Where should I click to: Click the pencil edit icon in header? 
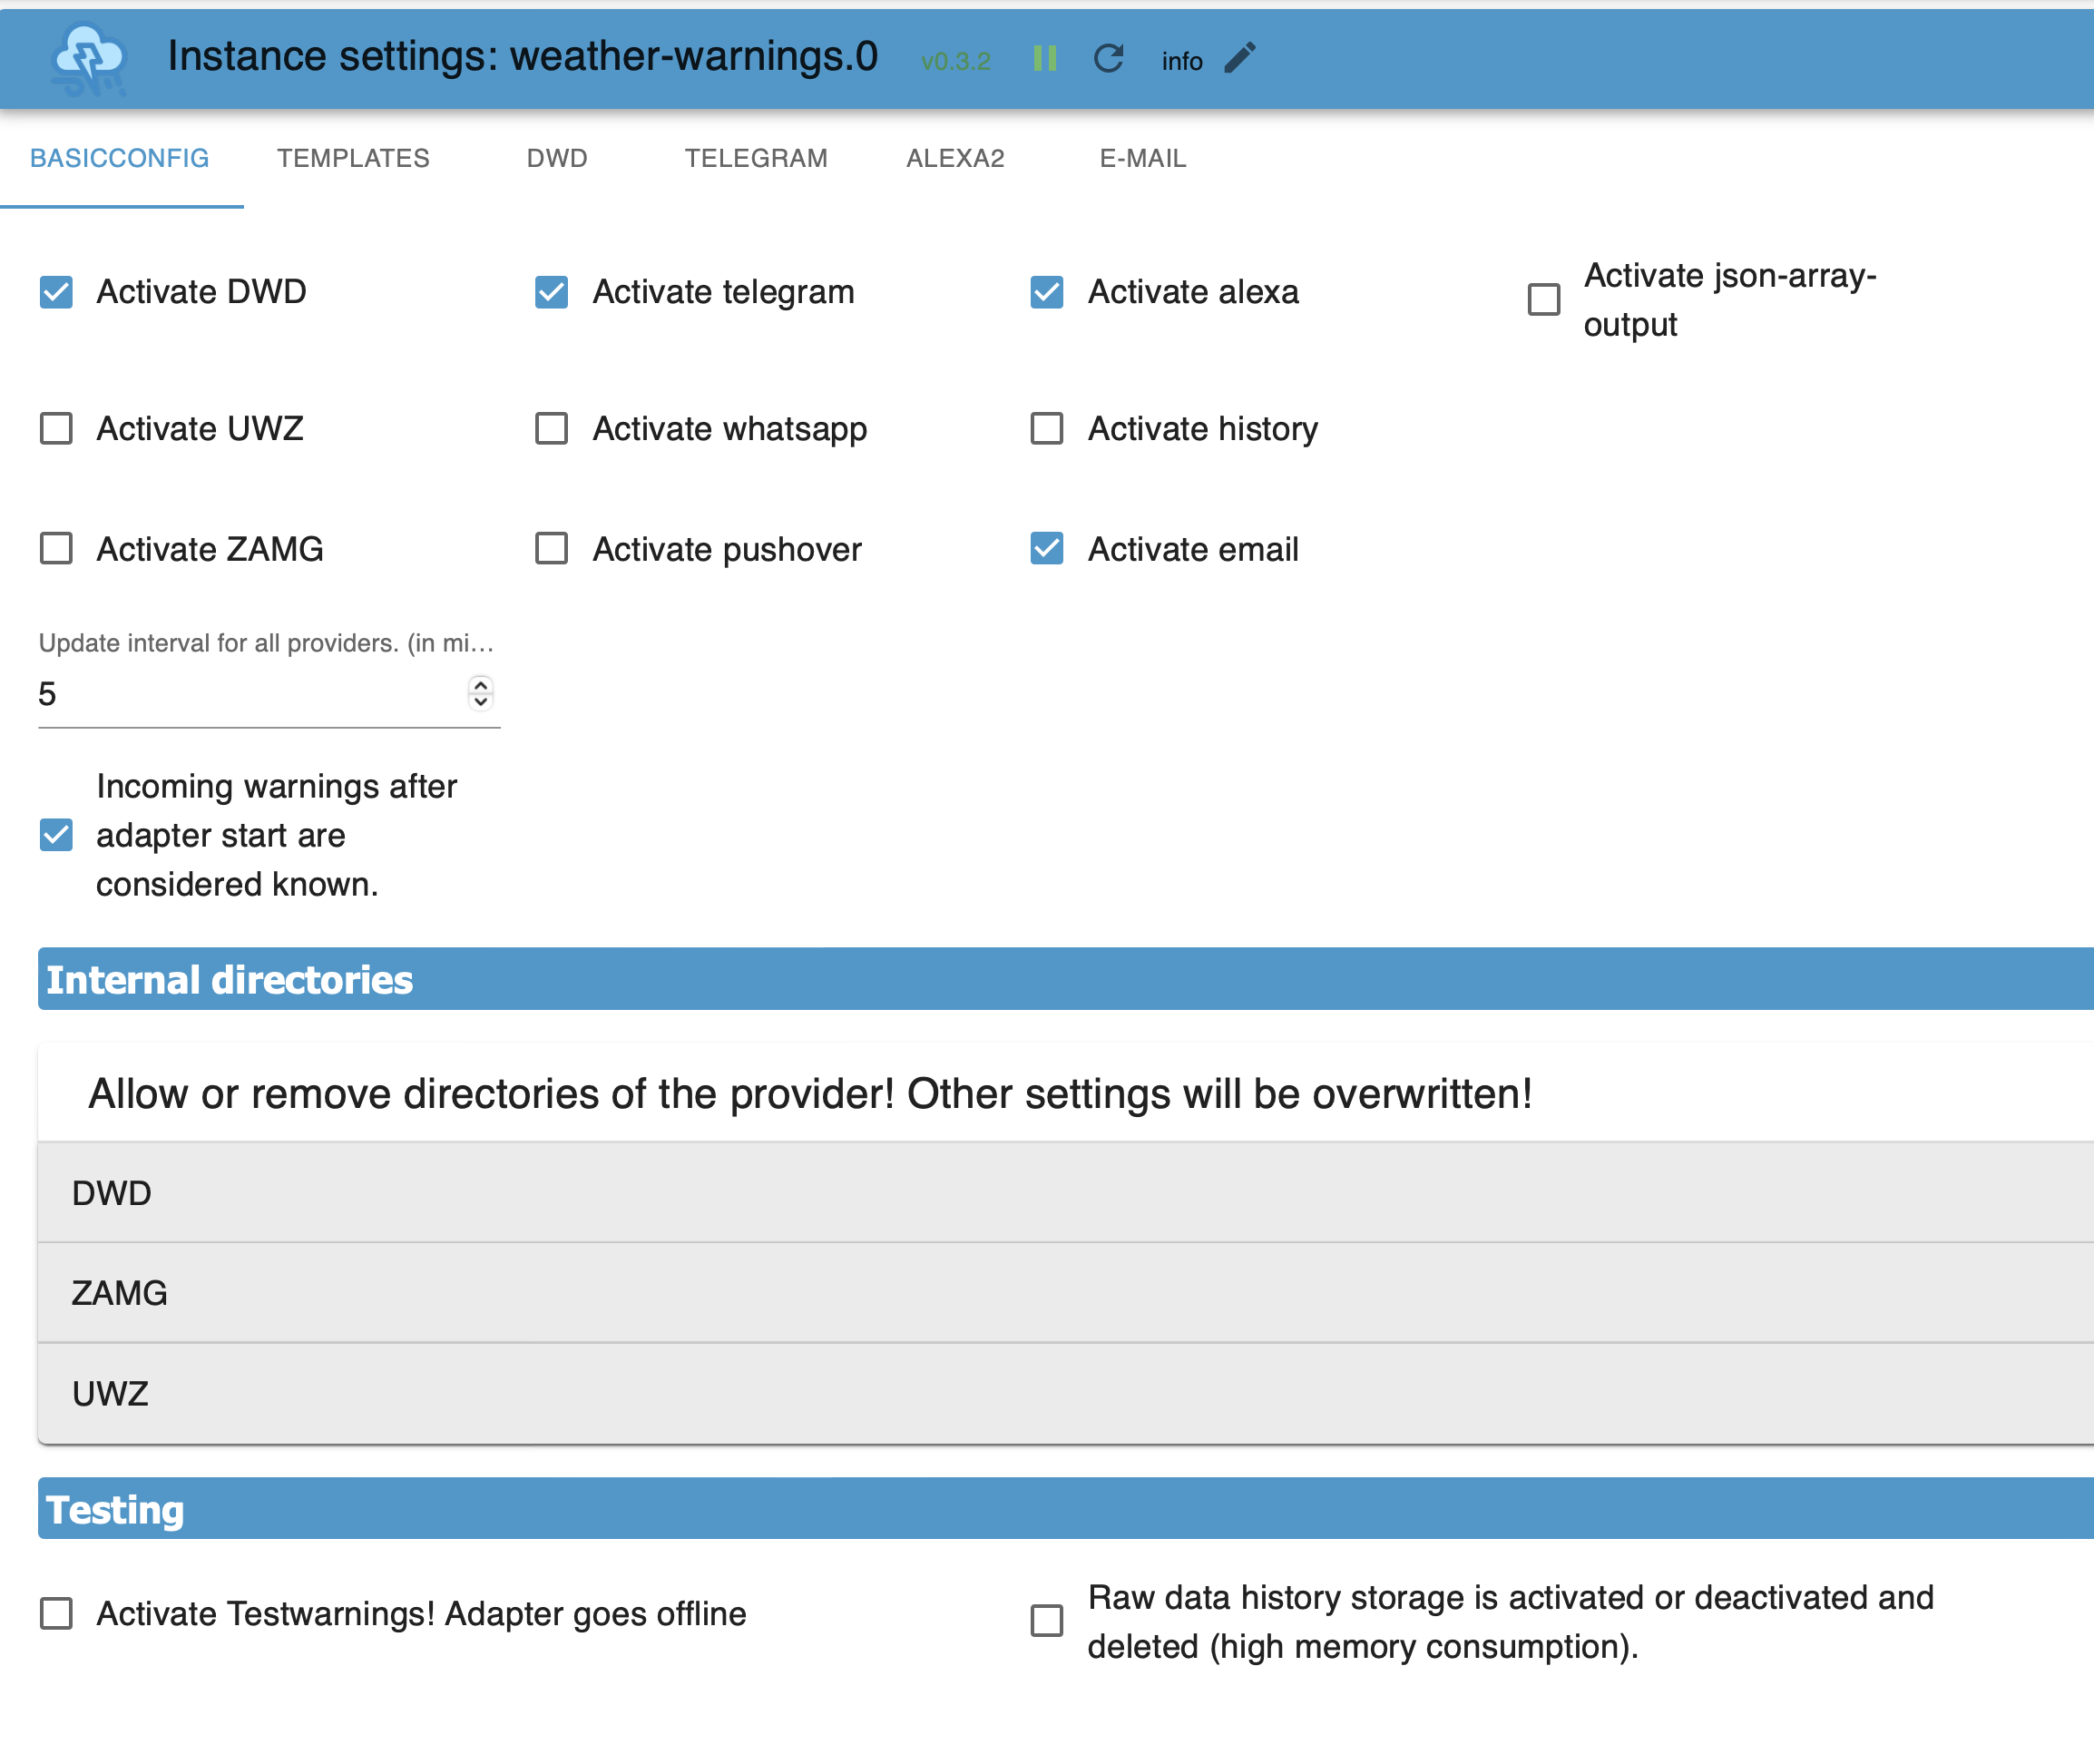click(1240, 58)
